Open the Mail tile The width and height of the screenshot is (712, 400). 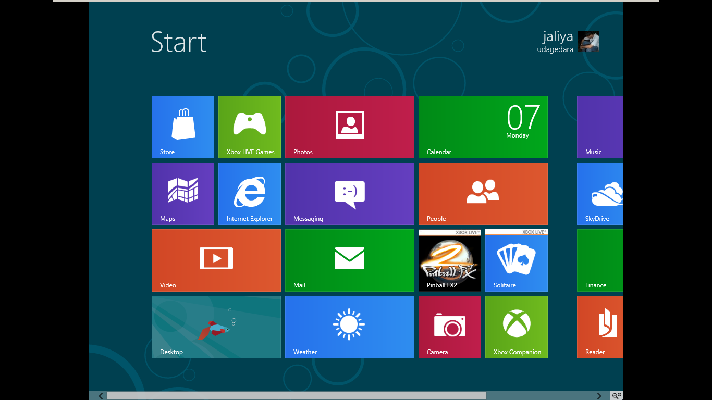click(x=349, y=260)
